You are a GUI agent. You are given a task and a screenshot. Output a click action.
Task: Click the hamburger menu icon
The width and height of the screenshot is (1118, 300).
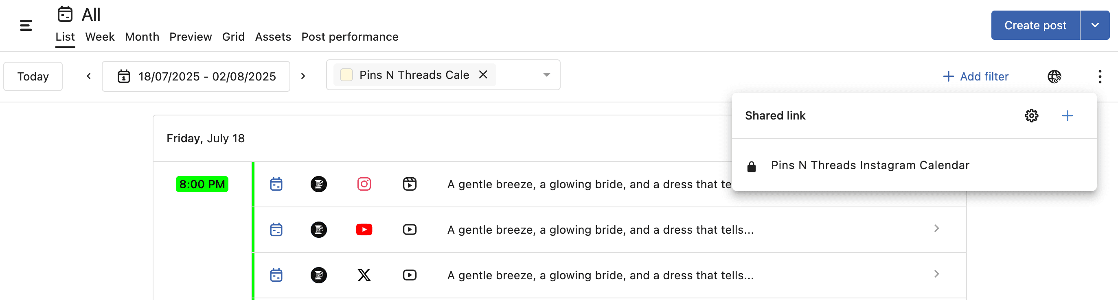[x=26, y=26]
